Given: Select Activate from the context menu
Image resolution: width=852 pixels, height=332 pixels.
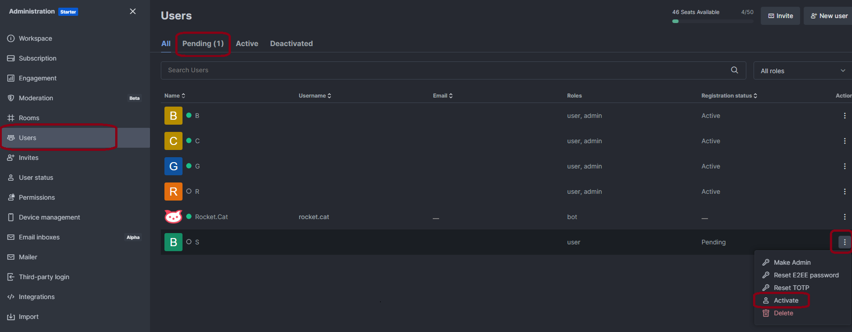Looking at the screenshot, I should point(786,300).
